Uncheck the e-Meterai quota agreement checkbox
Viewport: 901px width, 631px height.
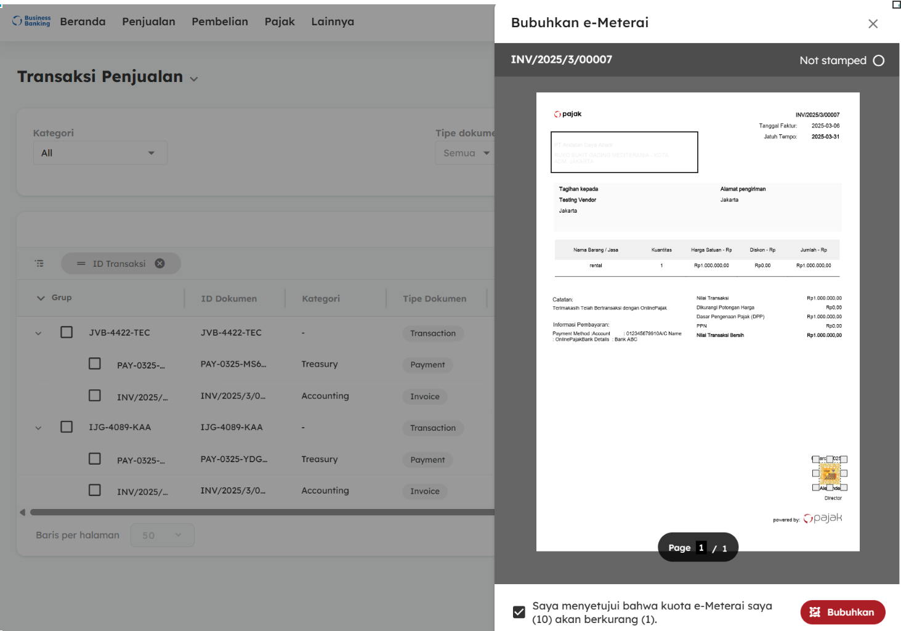tap(519, 612)
